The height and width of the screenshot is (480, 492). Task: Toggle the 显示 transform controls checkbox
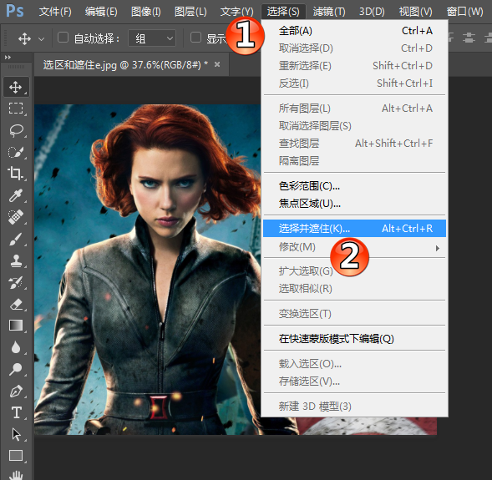pyautogui.click(x=195, y=38)
